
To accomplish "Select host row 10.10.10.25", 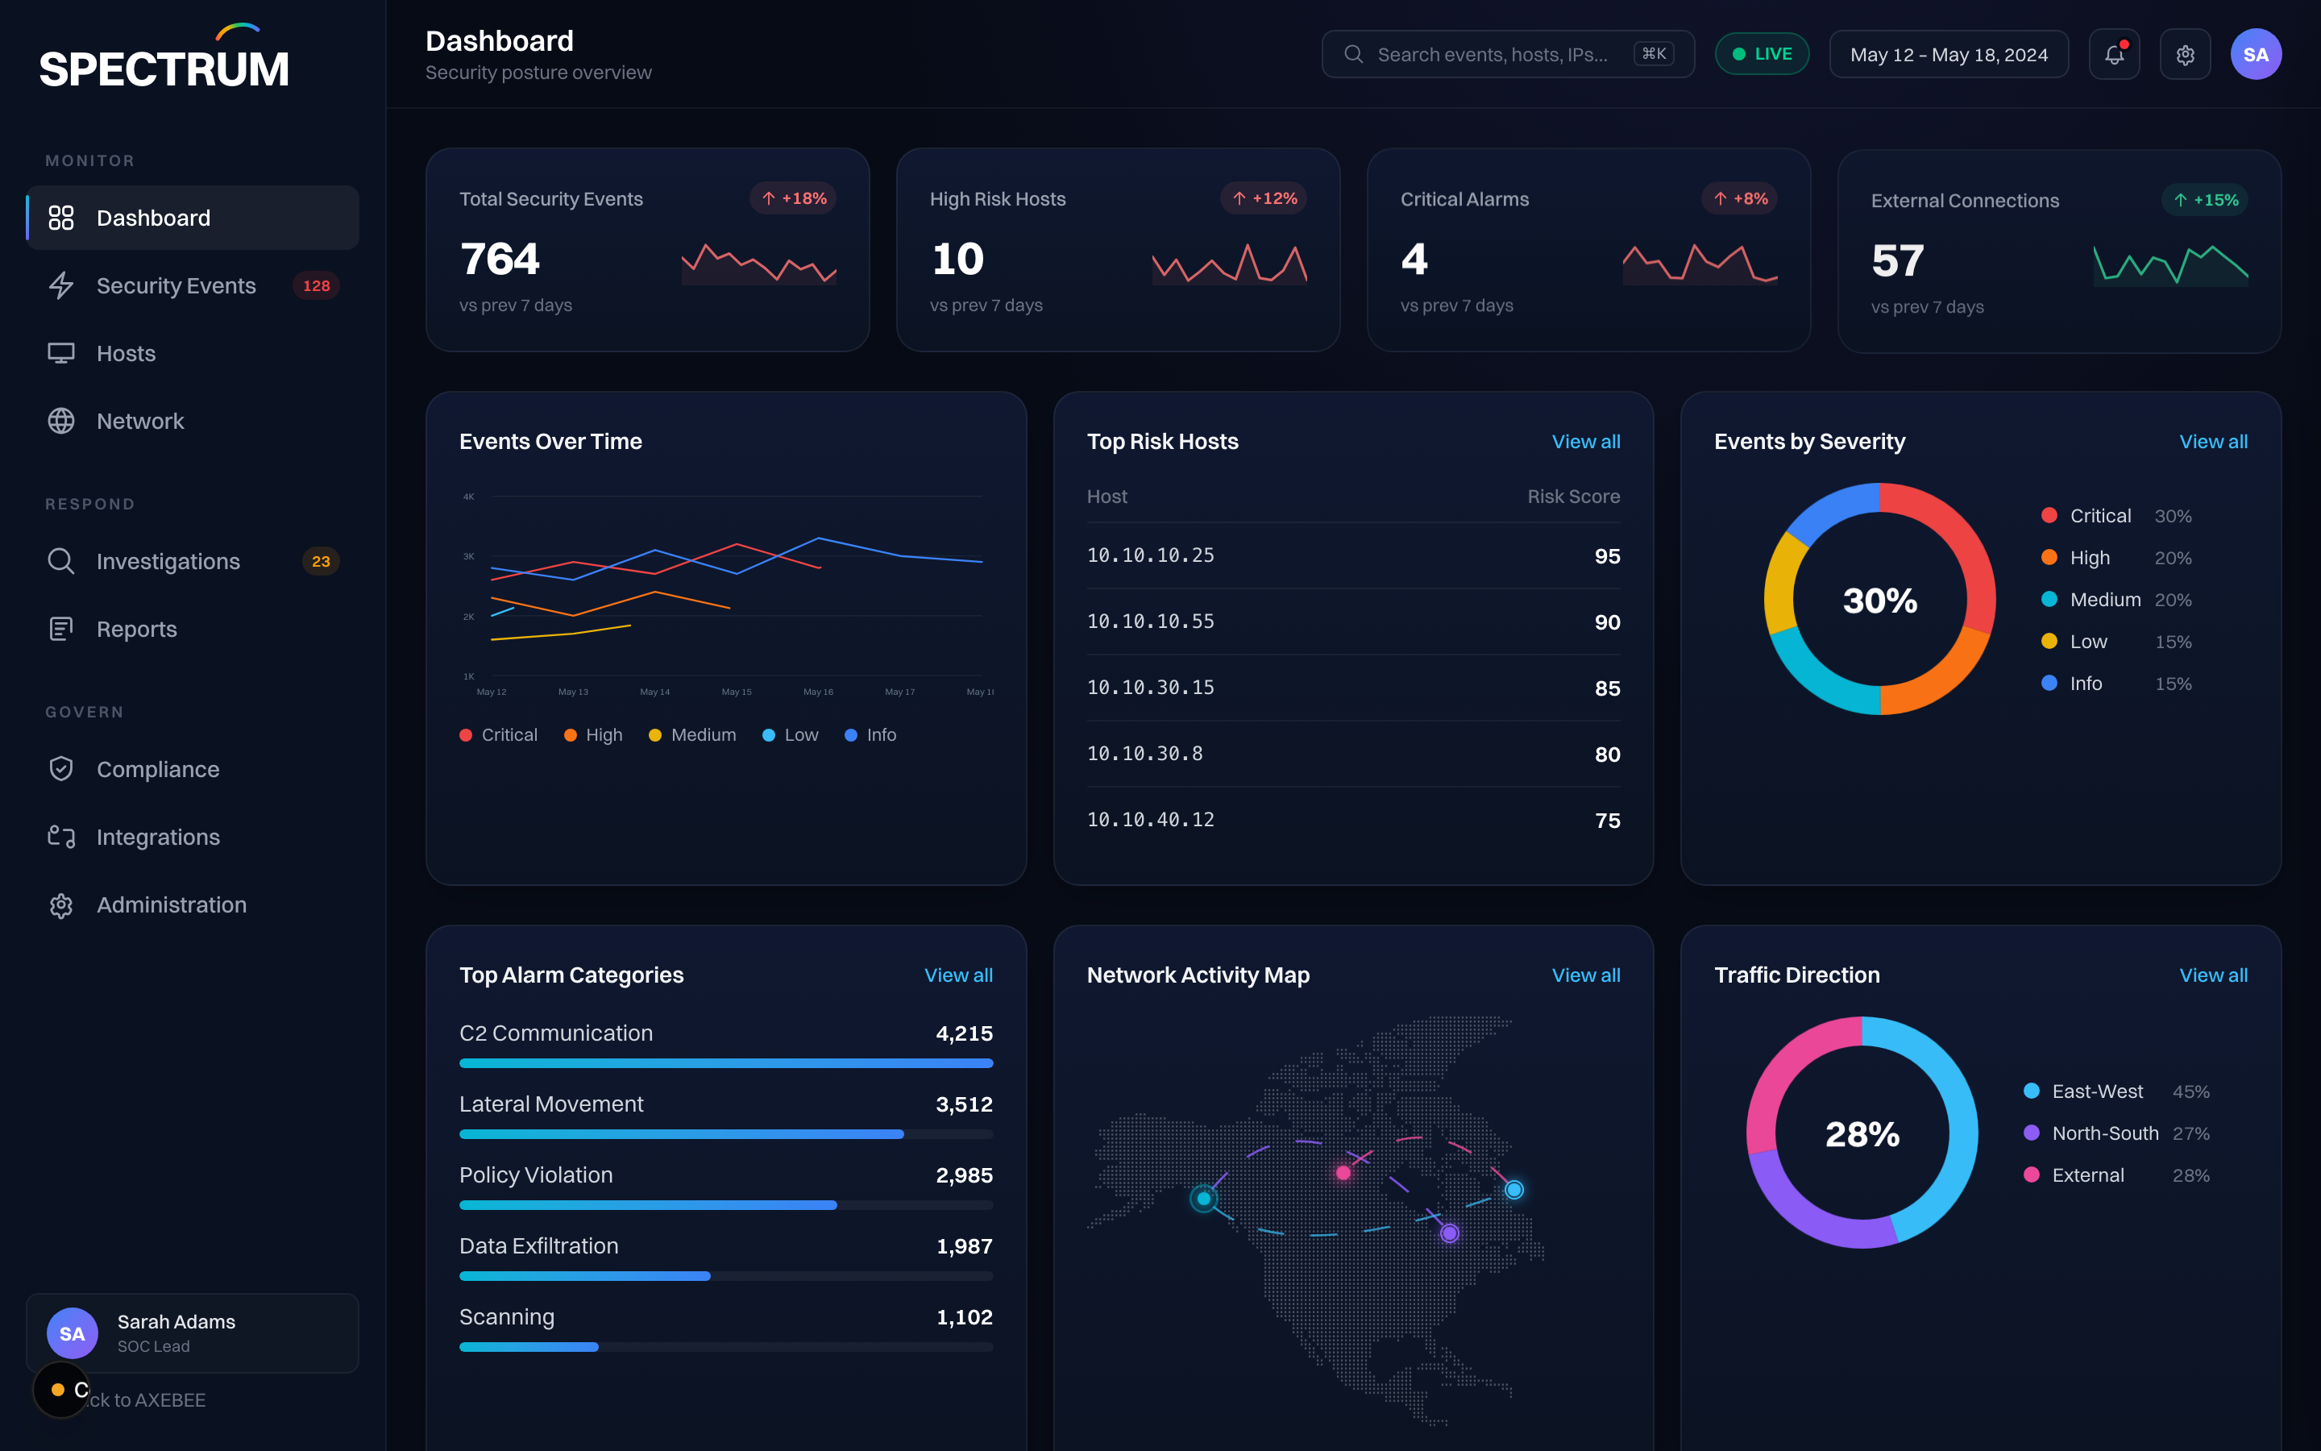I will click(1353, 555).
